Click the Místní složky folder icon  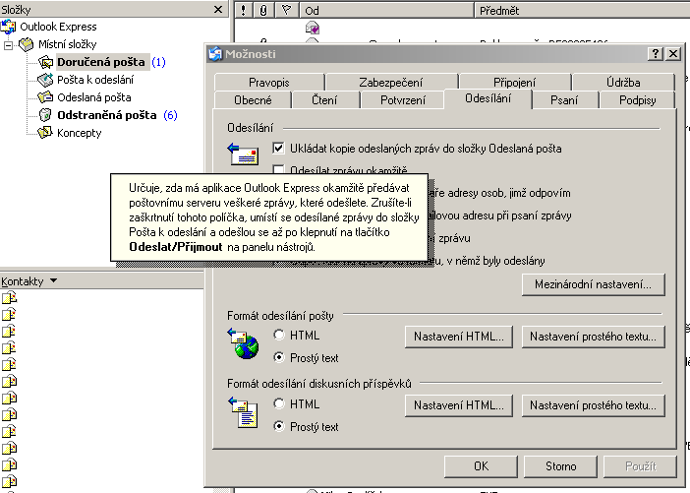[x=27, y=44]
